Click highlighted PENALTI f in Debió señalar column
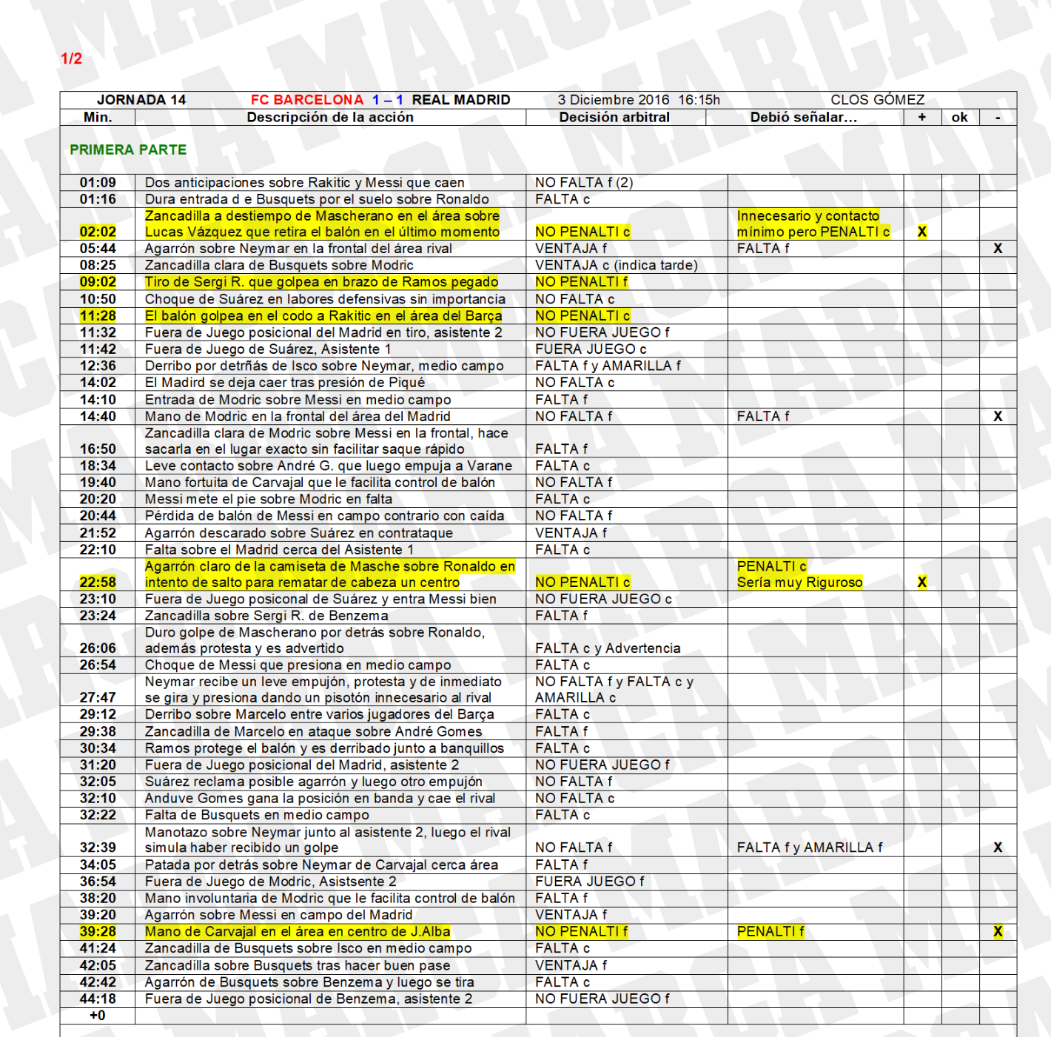The height and width of the screenshot is (1037, 1051). [x=770, y=932]
